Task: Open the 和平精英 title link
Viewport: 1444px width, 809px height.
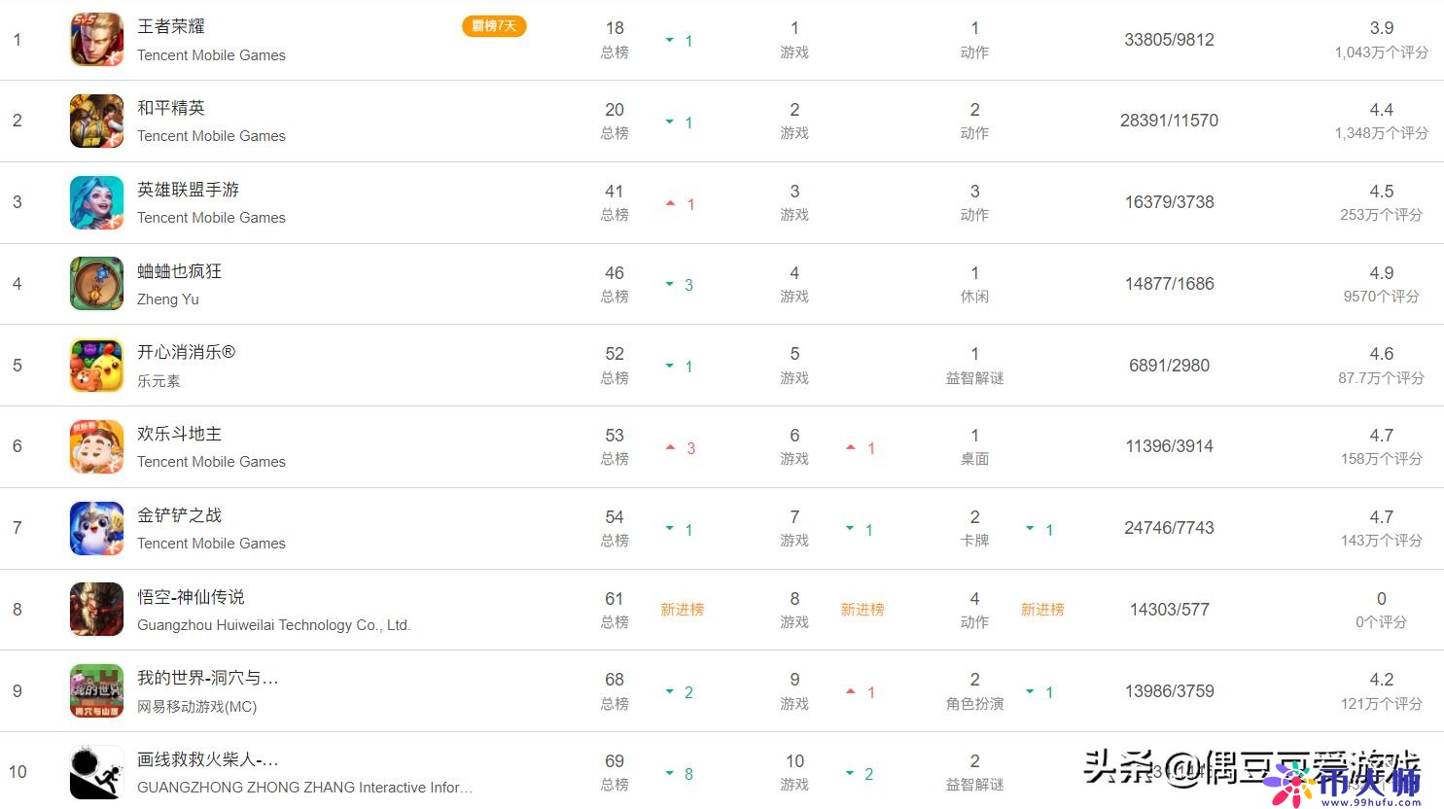Action: (x=171, y=108)
